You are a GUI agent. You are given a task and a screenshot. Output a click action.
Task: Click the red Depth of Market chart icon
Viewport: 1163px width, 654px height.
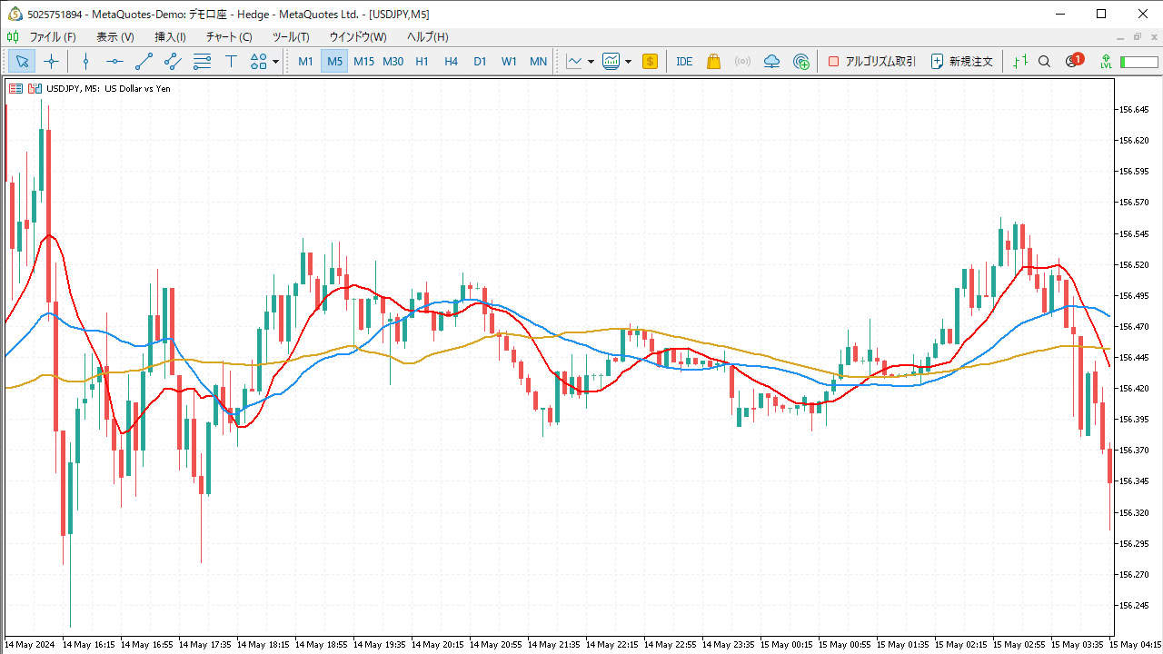[x=16, y=88]
